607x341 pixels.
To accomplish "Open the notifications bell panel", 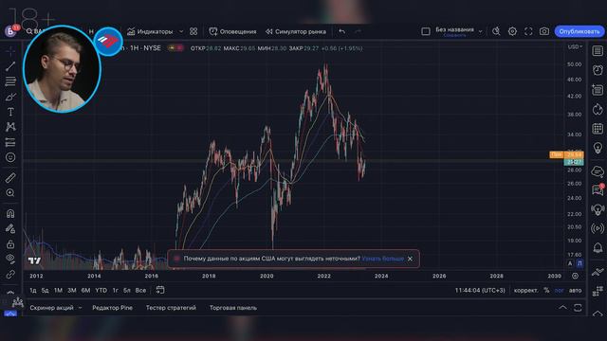I will (598, 247).
